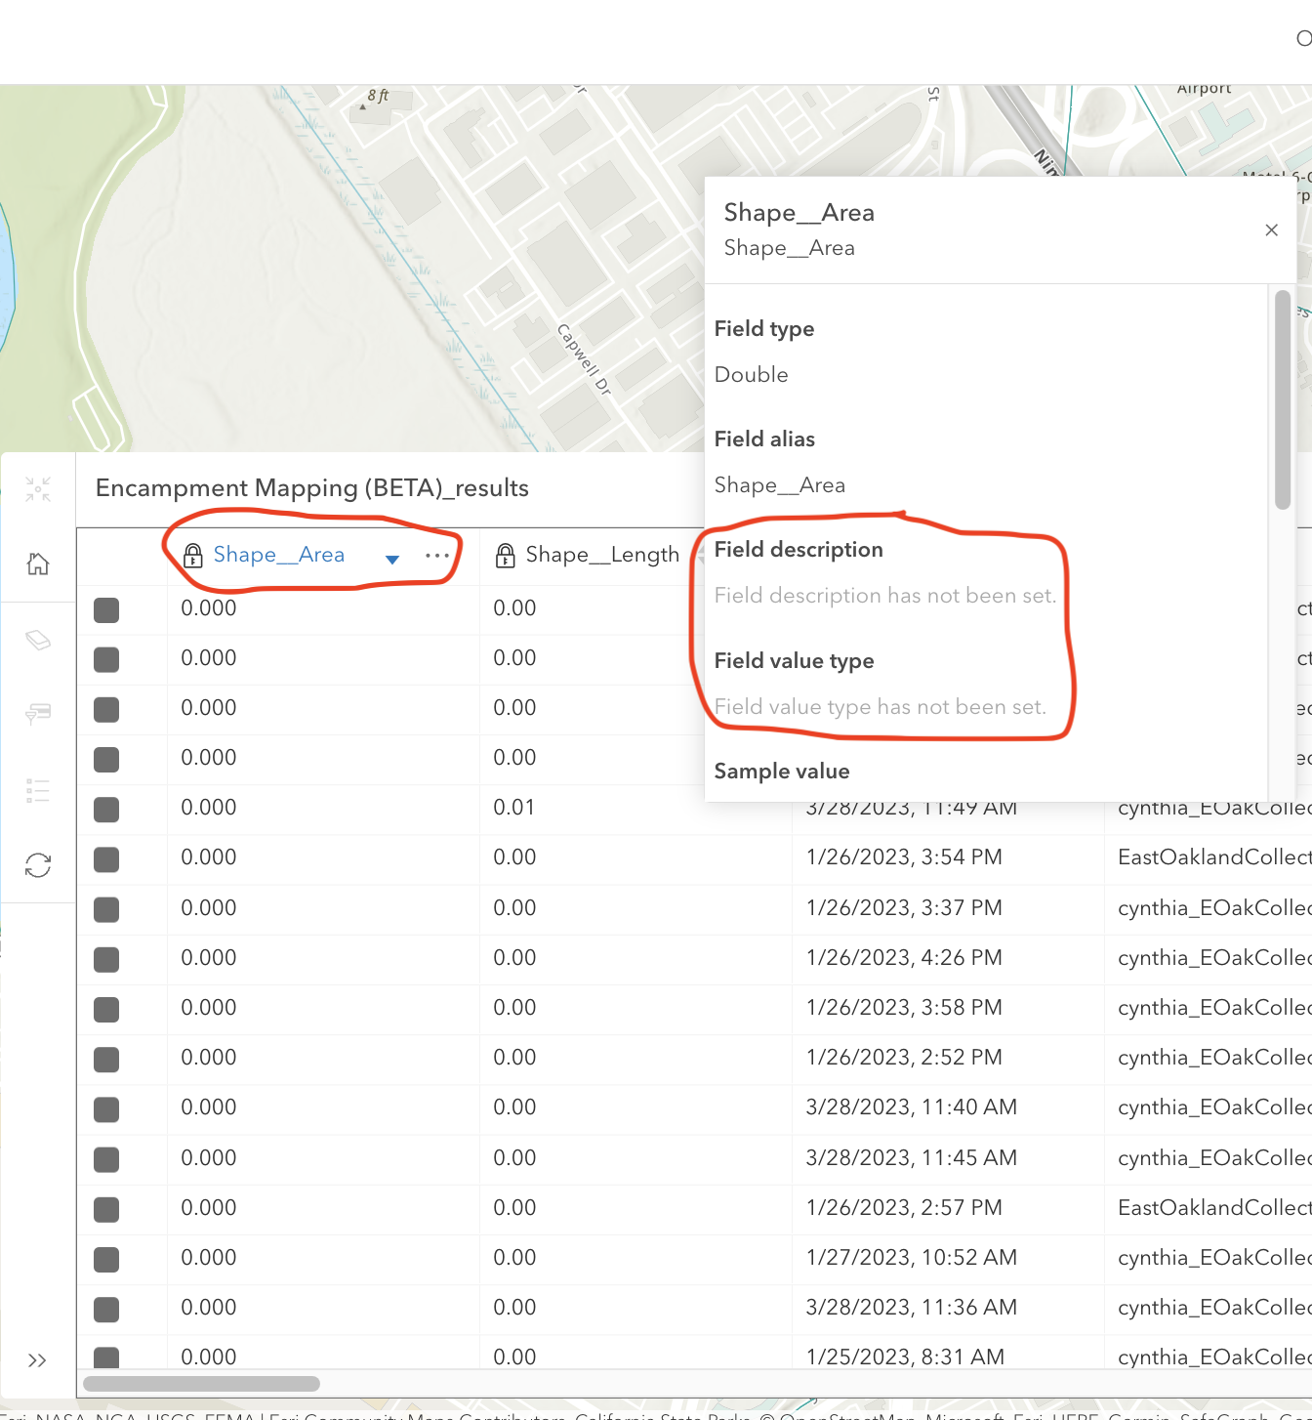Image resolution: width=1312 pixels, height=1420 pixels.
Task: Close the Shape__Area field info popup
Action: (1271, 230)
